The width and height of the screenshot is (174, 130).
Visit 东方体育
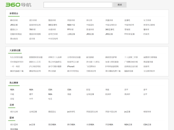pyautogui.click(x=147, y=20)
